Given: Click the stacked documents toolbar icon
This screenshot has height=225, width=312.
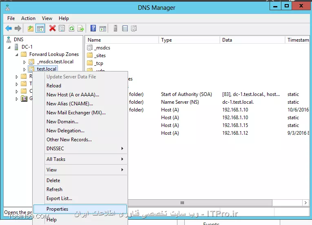Looking at the screenshot, I should [134, 29].
